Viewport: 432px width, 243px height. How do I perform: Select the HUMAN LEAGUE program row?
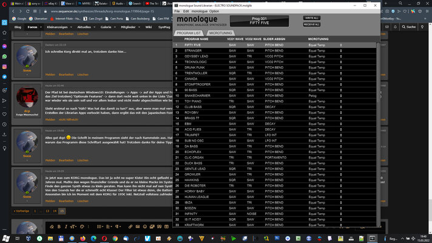[x=274, y=197]
